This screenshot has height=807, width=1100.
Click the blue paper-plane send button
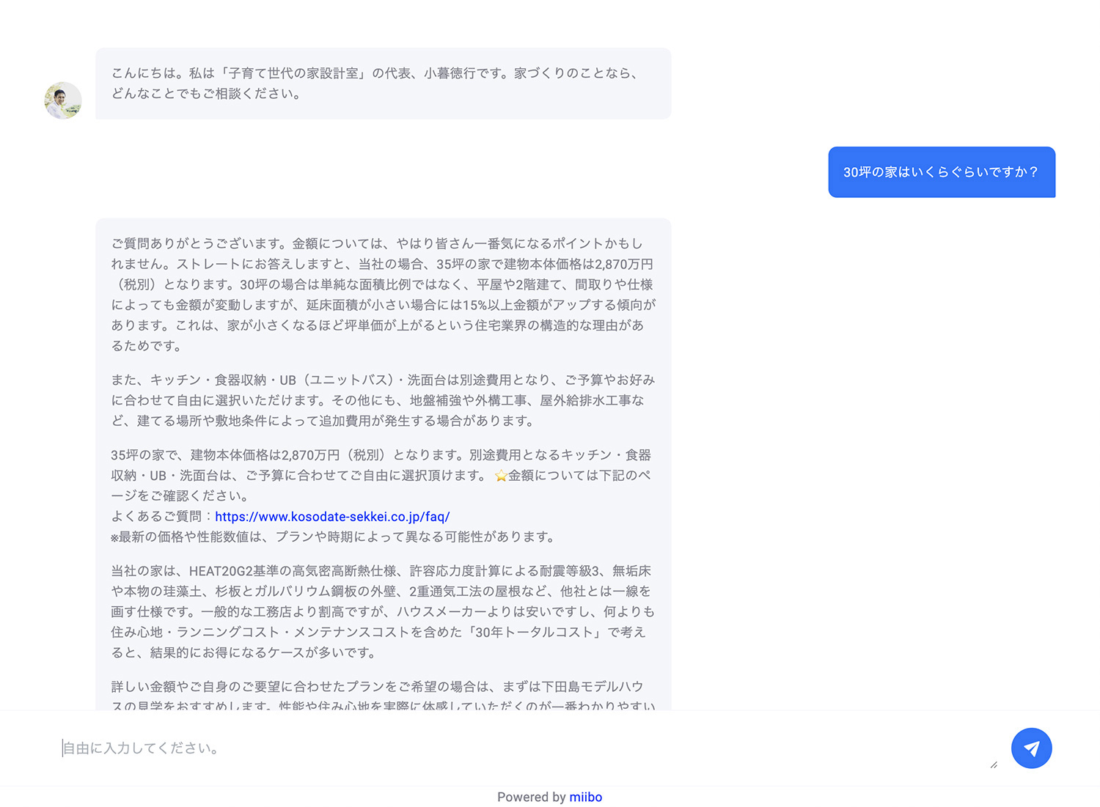[1031, 748]
